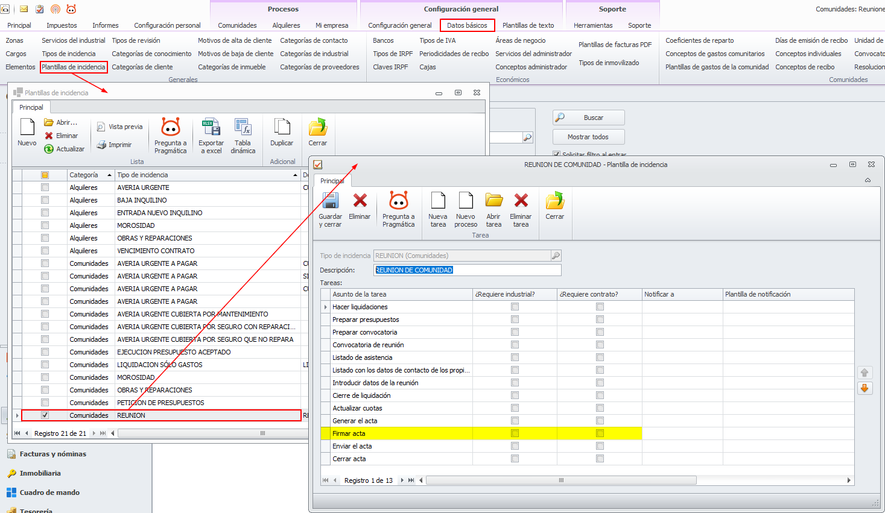This screenshot has height=513, width=885.
Task: Add a task with Nueva tarea
Action: tap(438, 210)
